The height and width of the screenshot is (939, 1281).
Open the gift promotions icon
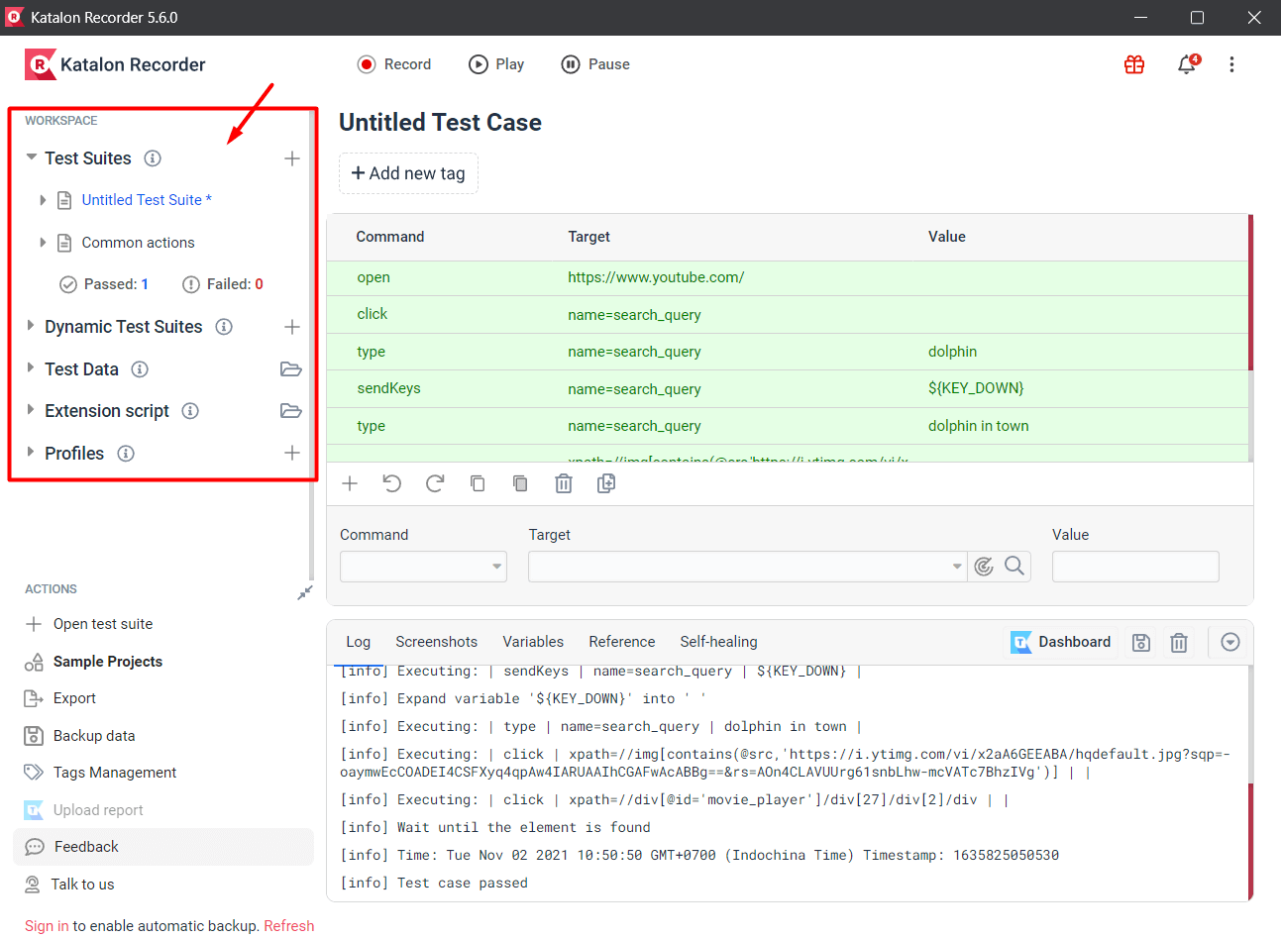1133,63
